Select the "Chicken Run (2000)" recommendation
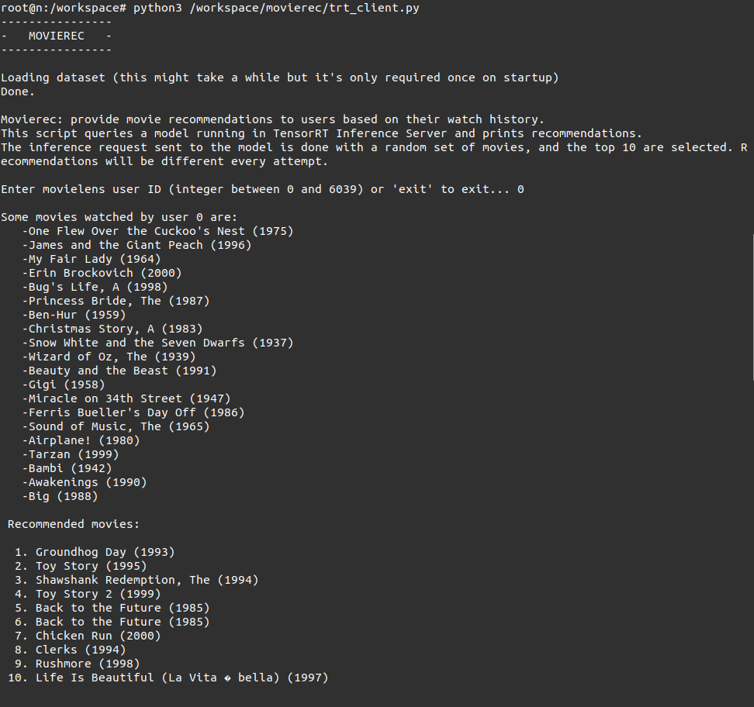Viewport: 754px width, 707px height. pyautogui.click(x=98, y=636)
